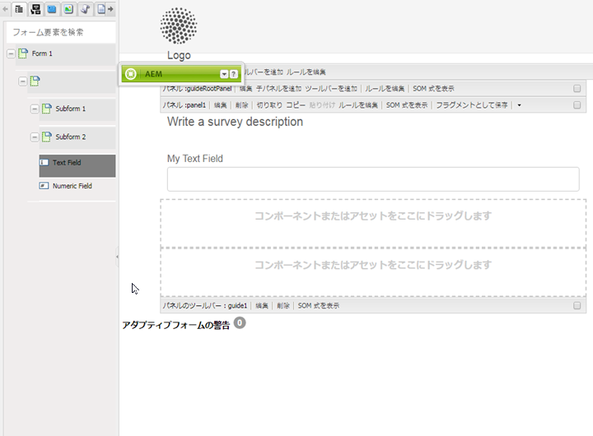
Task: Click SOM 式を表示 on guide1 toolbar
Action: 319,306
